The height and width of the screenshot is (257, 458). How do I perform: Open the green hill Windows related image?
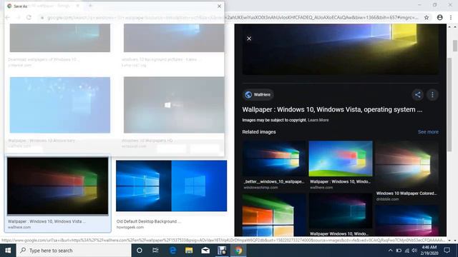click(341, 158)
